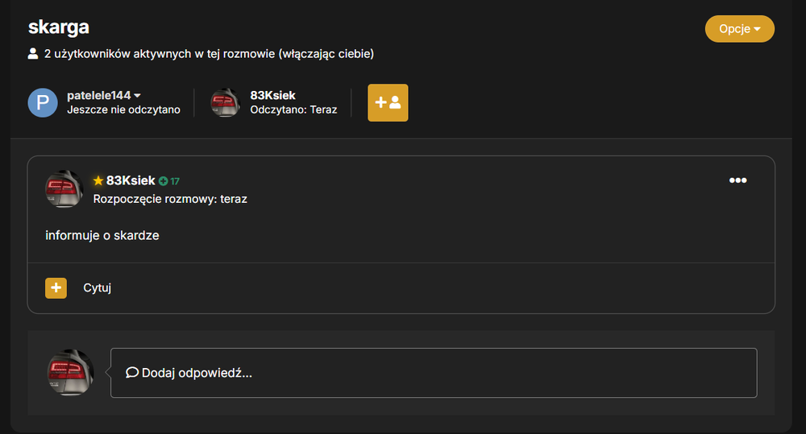The image size is (806, 434).
Task: Click the user silhouette icon near participant count
Action: 33,53
